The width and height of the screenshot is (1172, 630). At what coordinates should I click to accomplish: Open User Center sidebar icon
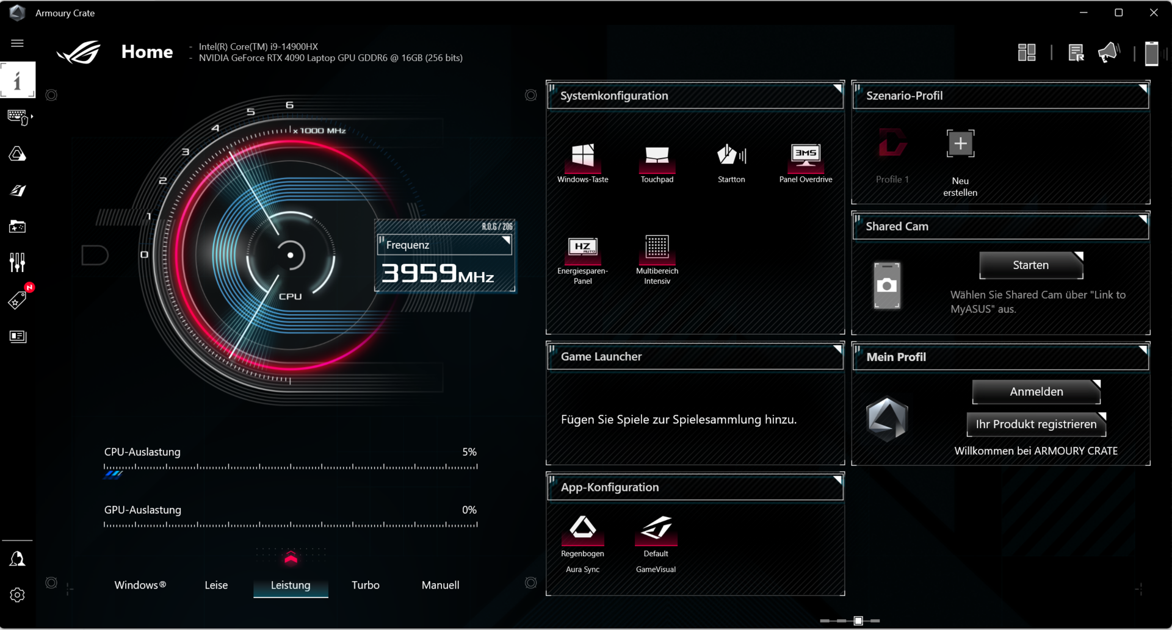pos(17,559)
